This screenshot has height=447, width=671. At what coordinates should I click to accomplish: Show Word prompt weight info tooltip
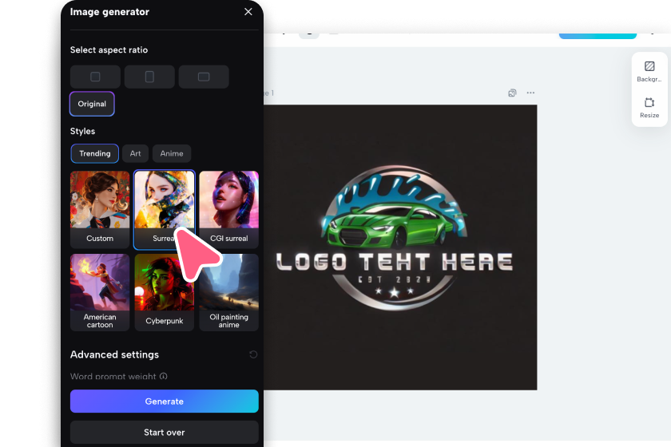164,377
